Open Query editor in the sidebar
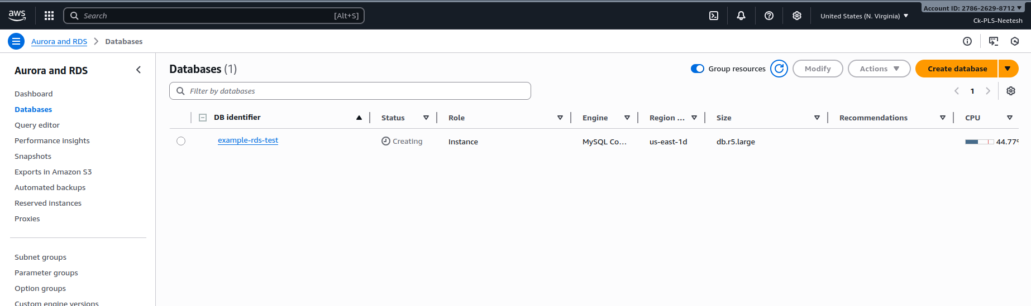 [x=37, y=125]
